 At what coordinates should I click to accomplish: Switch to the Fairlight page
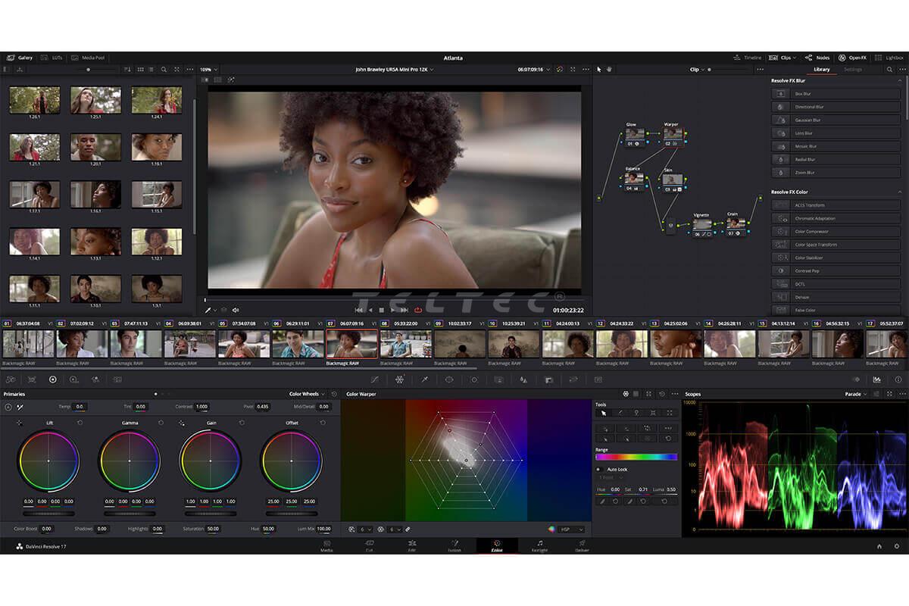pyautogui.click(x=539, y=545)
